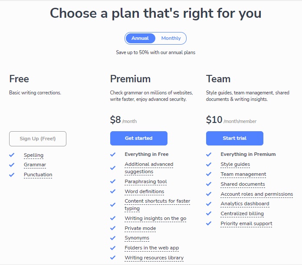Click the checkmark beside Private mode
Viewport: 302px width, 265px height.
click(x=113, y=228)
